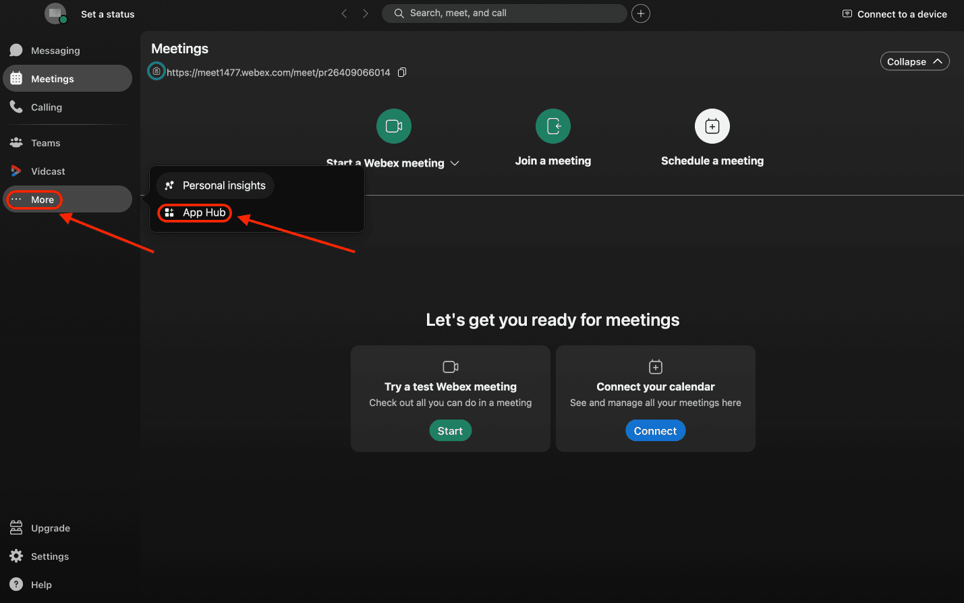
Task: Copy the personal meeting room link
Action: coord(402,72)
